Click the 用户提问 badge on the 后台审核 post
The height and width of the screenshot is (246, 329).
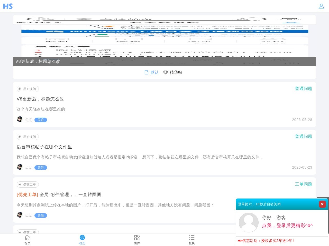pyautogui.click(x=28, y=137)
